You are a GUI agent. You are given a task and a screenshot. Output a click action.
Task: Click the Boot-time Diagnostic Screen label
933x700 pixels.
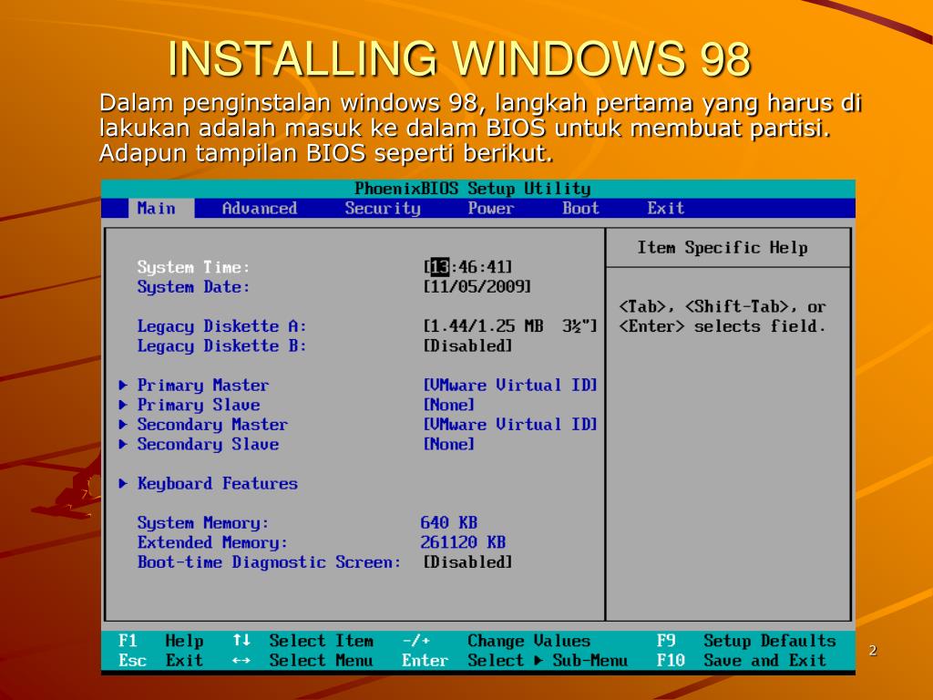[270, 561]
